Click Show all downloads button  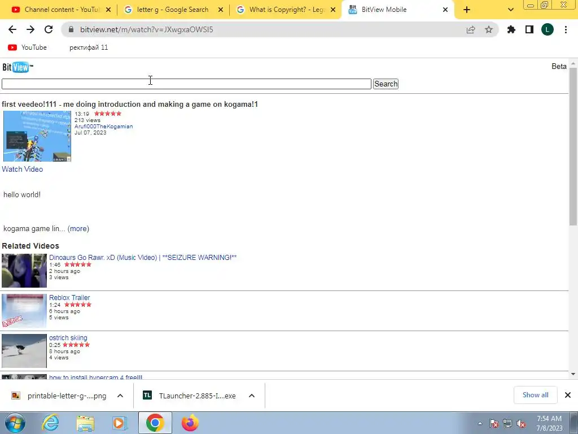pyautogui.click(x=535, y=395)
